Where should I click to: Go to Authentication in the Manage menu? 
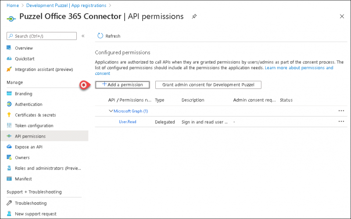[x=29, y=104]
